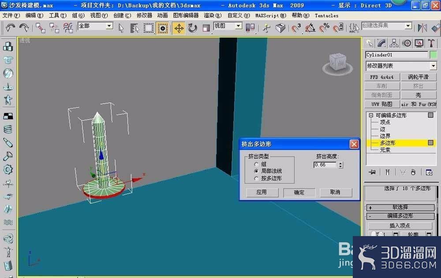Activate the Select and Scale tool
Screen dimensions: 441x278
206,28
